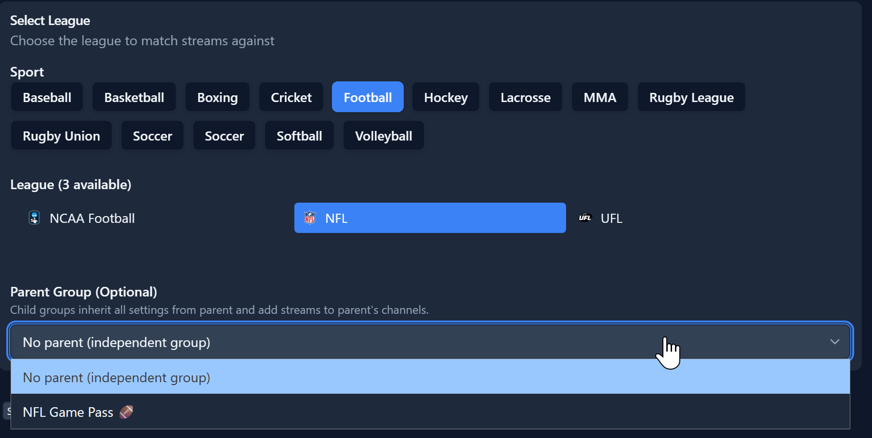
Task: Select No parent (independent group) list option
Action: tap(117, 377)
